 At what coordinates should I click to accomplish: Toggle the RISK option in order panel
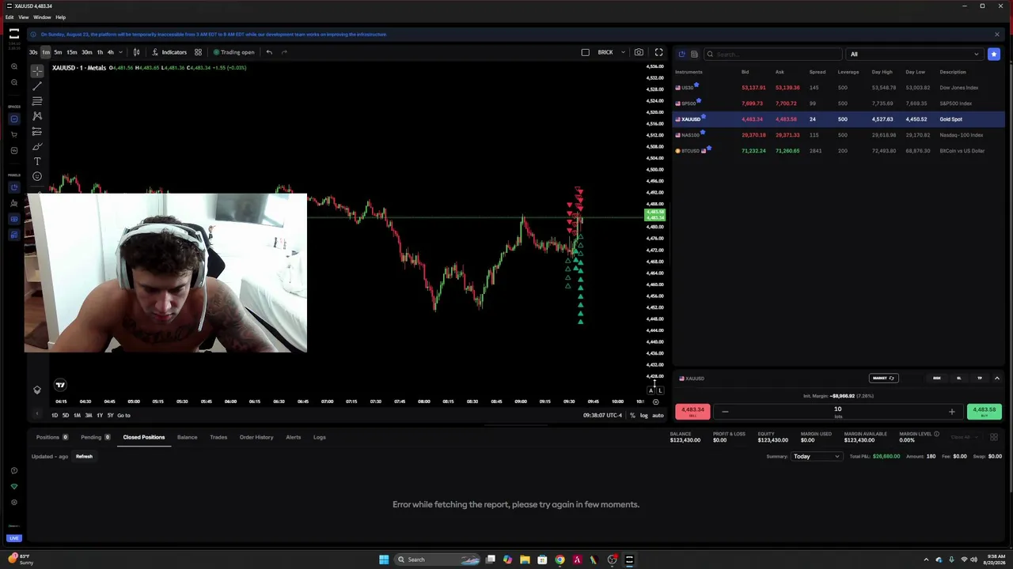937,378
